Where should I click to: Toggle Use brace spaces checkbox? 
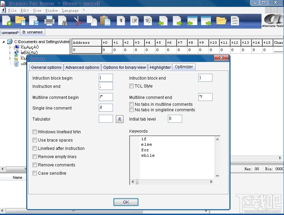click(x=35, y=140)
